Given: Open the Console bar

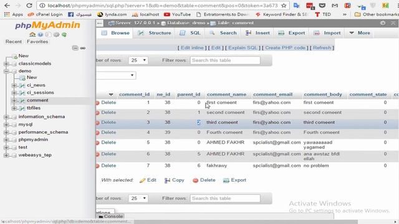Looking at the screenshot, I should pyautogui.click(x=111, y=217).
